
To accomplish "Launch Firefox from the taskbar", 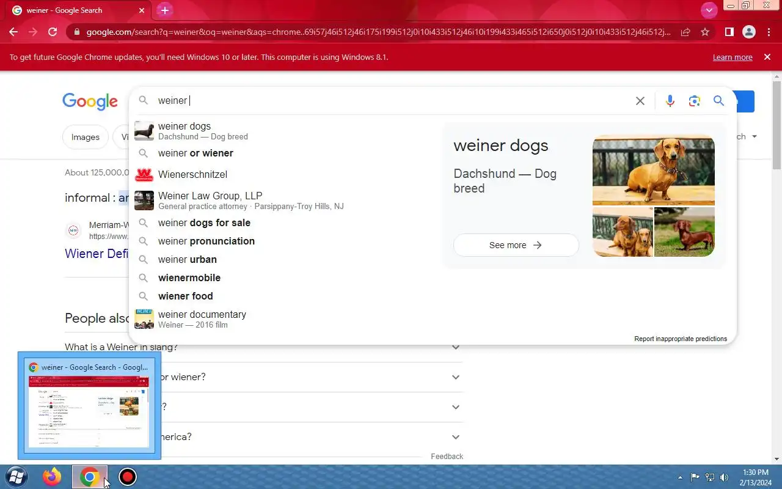I will pos(53,477).
